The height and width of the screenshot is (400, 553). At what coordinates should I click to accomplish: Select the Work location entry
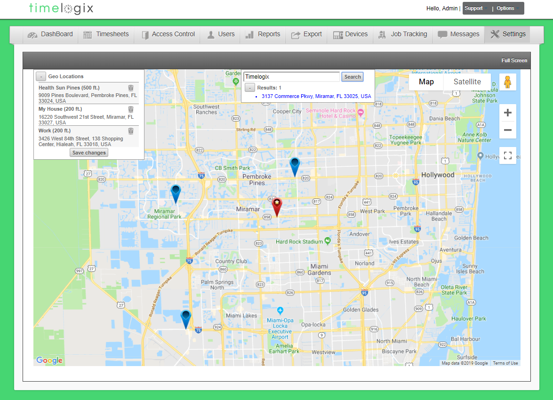click(x=88, y=137)
